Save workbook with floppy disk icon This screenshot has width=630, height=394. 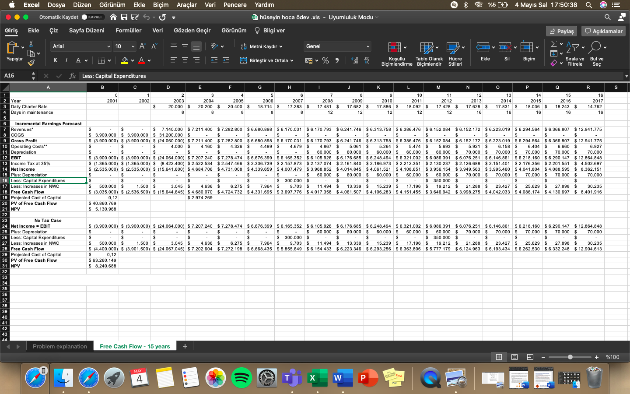coord(124,17)
